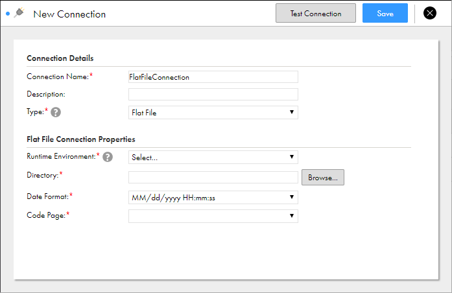
Task: Click the Test Connection button
Action: pyautogui.click(x=316, y=13)
